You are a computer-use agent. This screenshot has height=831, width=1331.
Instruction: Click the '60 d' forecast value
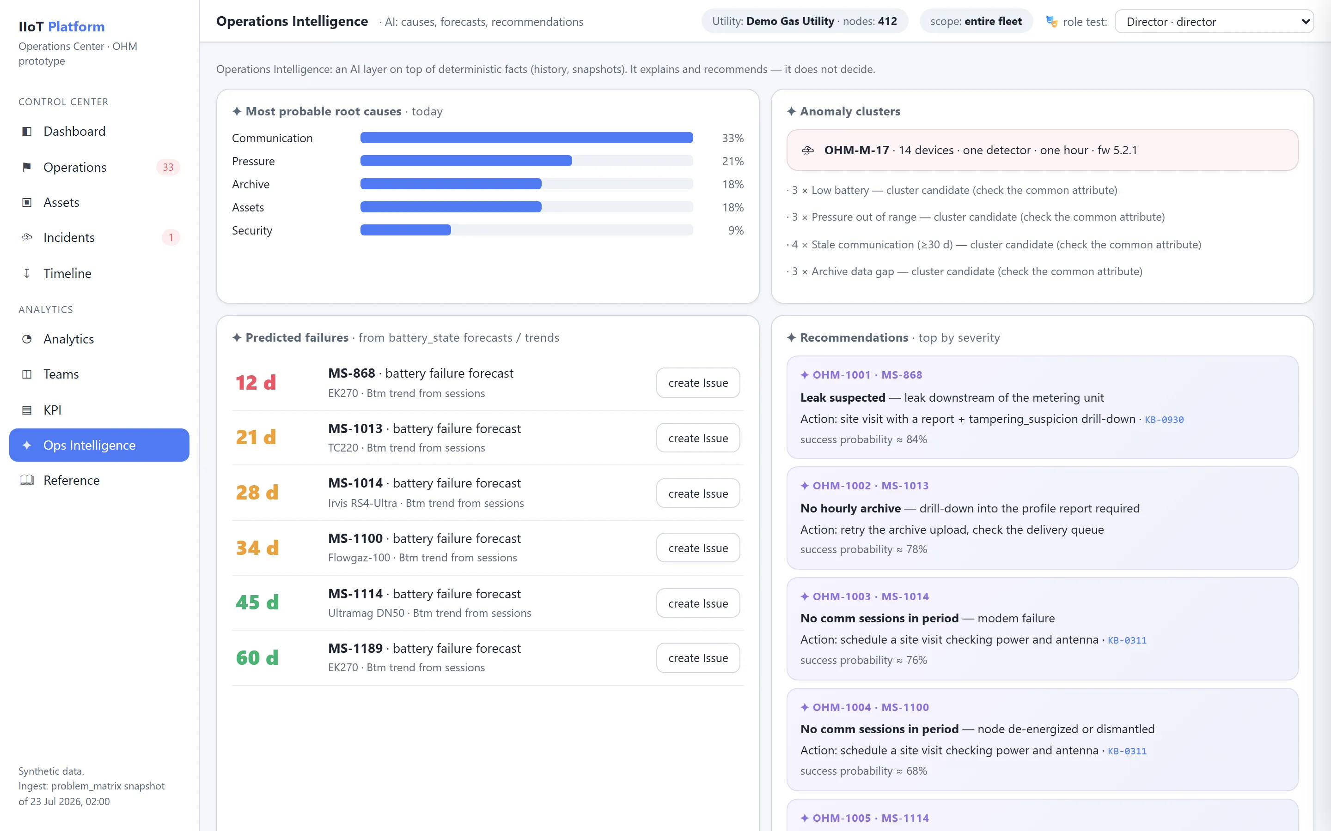pyautogui.click(x=257, y=658)
